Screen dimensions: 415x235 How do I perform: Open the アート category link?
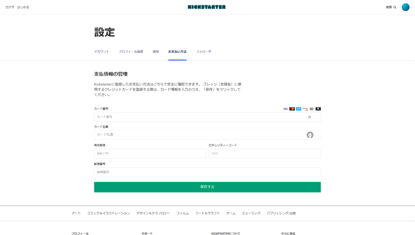coord(76,213)
